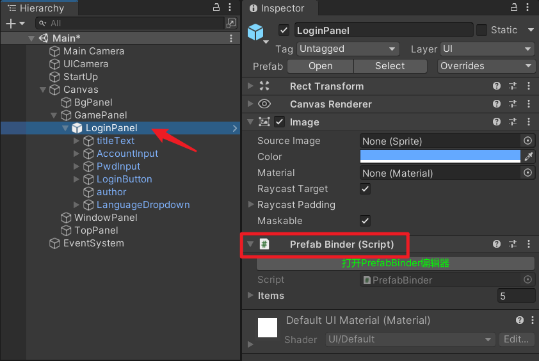539x361 pixels.
Task: Open the Layer UI dropdown
Action: [x=487, y=49]
